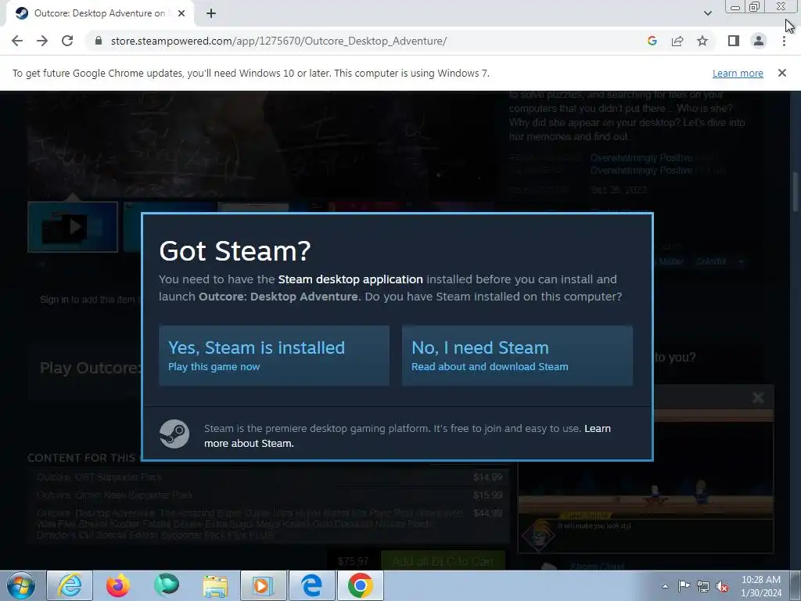This screenshot has height=601, width=801.
Task: Open a new browser tab
Action: click(x=211, y=13)
